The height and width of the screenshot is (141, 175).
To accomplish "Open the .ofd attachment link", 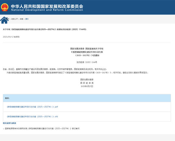I will coord(32,117).
